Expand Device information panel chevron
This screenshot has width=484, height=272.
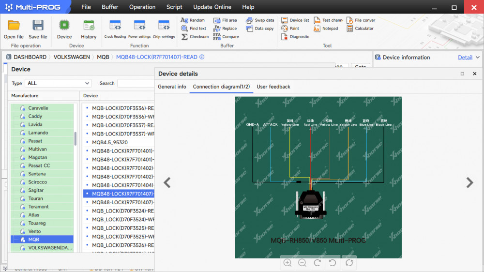click(478, 58)
